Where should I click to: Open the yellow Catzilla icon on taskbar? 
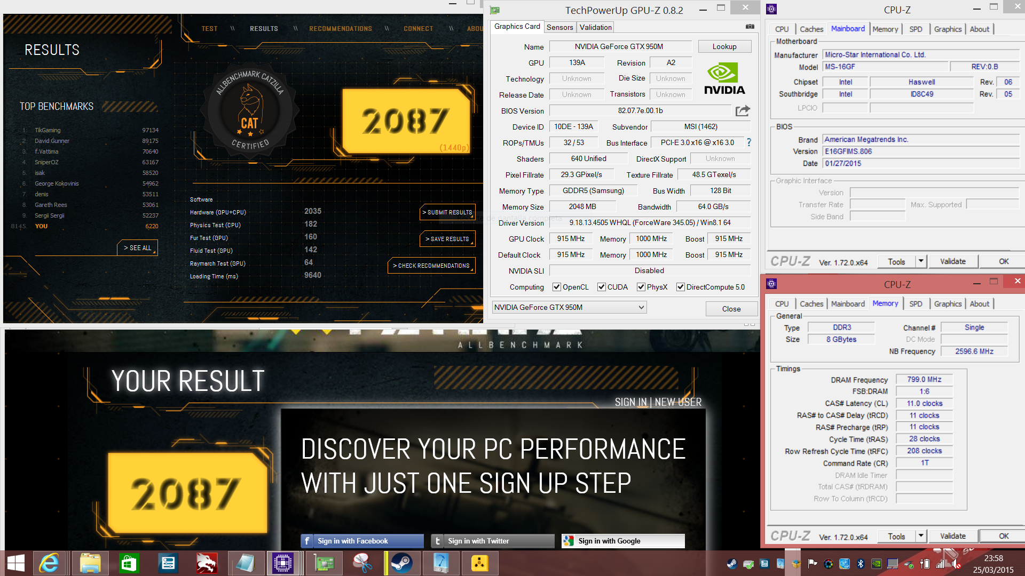[x=479, y=563]
